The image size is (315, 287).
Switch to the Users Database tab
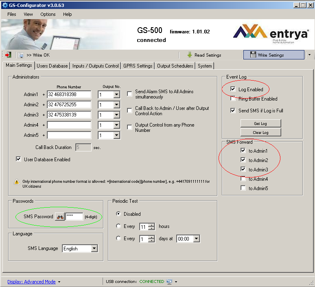(52, 66)
